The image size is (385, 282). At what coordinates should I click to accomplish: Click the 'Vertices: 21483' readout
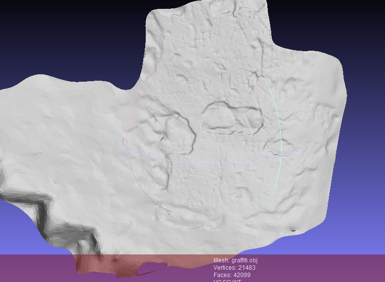(x=234, y=268)
